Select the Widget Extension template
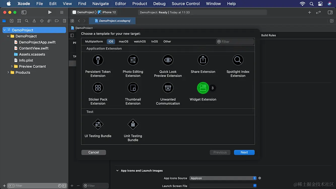Image resolution: width=336 pixels, height=189 pixels. [x=203, y=88]
